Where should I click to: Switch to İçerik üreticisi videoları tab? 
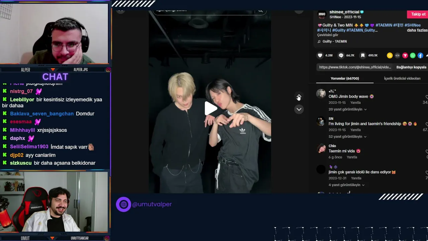click(x=402, y=78)
